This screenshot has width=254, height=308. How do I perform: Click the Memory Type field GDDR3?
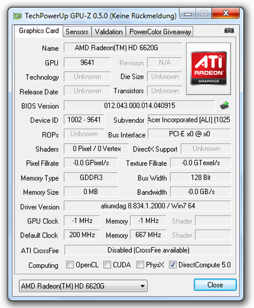(x=91, y=177)
